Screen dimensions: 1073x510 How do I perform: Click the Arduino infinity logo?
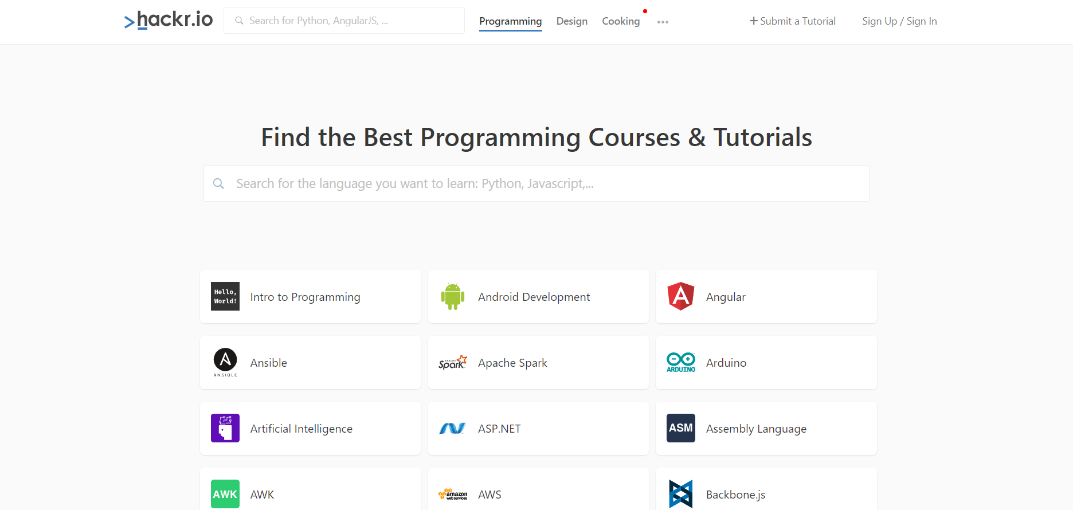[x=681, y=362]
